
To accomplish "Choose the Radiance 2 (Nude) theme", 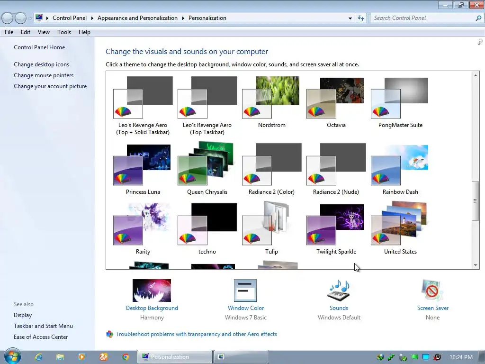I will tap(336, 169).
